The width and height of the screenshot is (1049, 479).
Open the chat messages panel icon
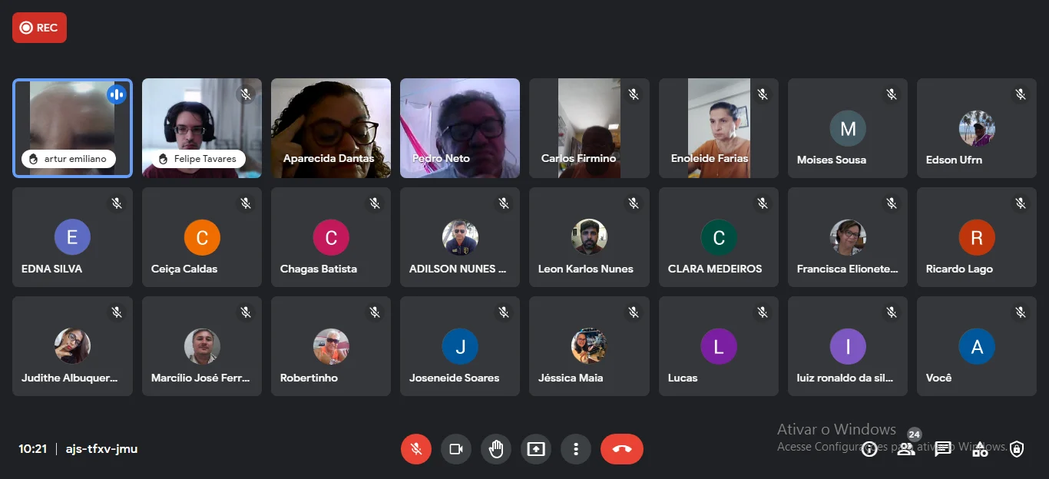(943, 449)
